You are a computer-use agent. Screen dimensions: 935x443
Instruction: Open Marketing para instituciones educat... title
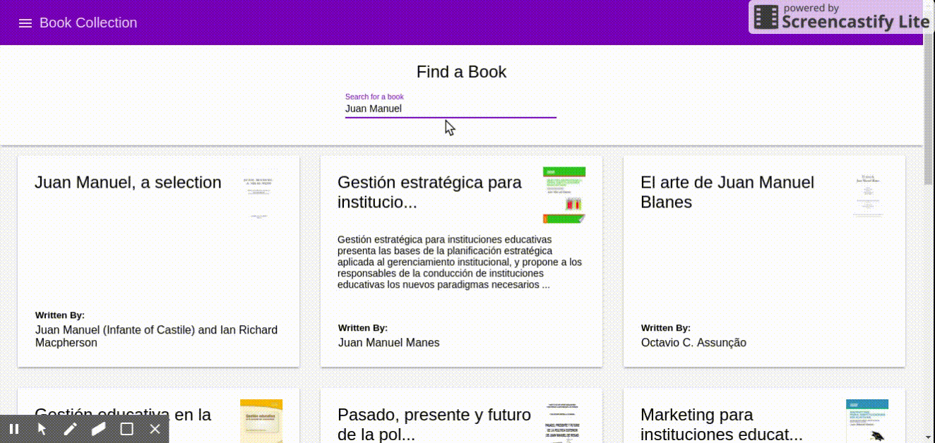722,424
